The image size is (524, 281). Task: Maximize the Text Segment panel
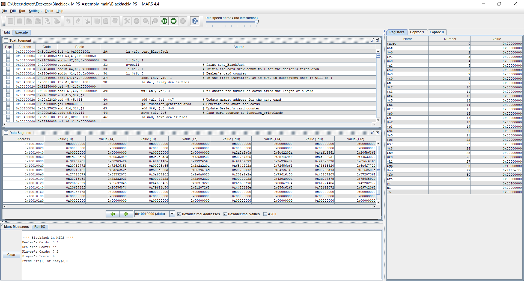click(377, 40)
